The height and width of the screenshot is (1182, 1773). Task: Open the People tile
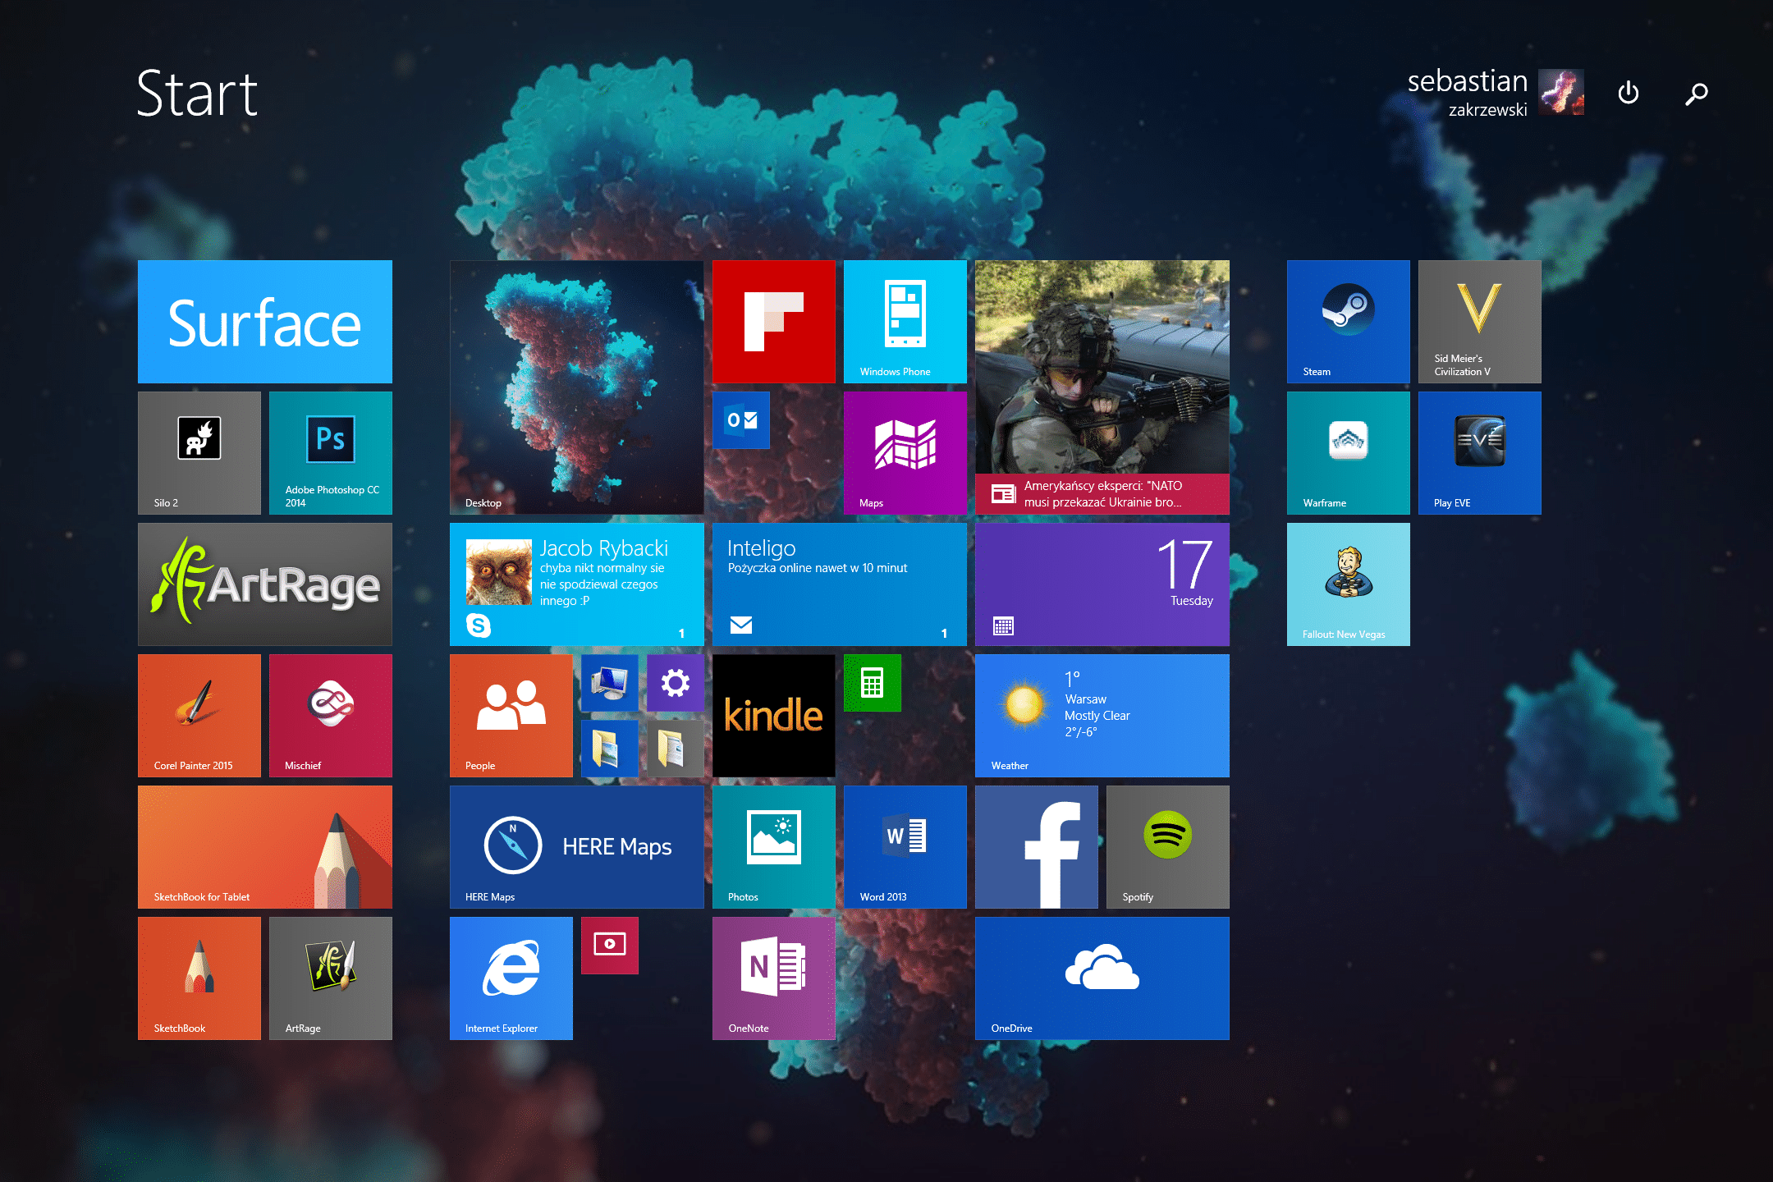[x=511, y=716]
